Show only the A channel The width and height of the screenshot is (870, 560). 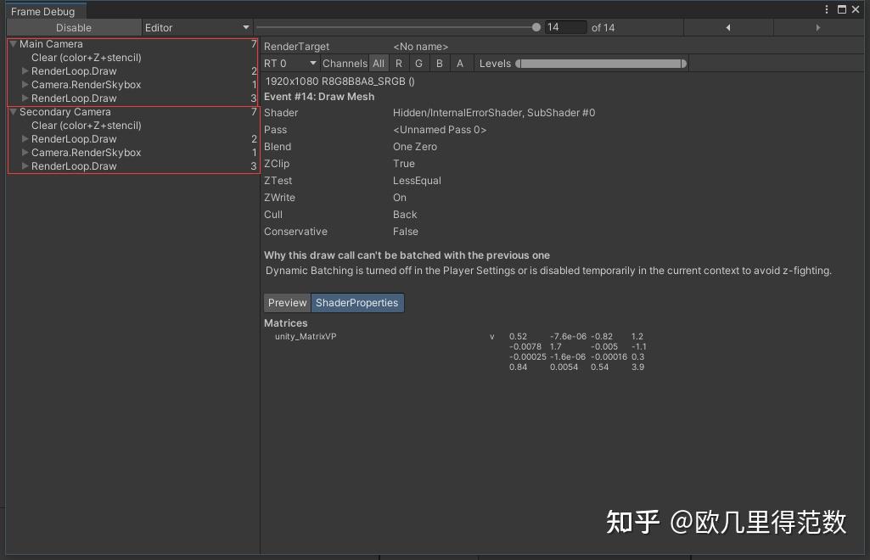point(460,63)
